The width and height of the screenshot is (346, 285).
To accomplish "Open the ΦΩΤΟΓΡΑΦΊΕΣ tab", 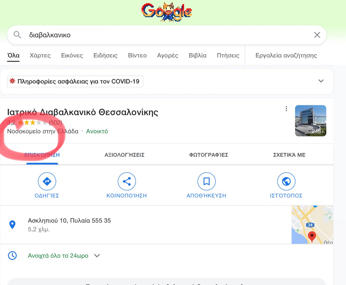I will pyautogui.click(x=209, y=155).
